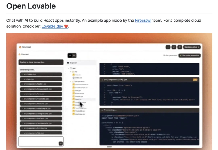Open Announcement.jsx in the Explorer tree
The width and height of the screenshot is (218, 150).
pyautogui.click(x=80, y=85)
